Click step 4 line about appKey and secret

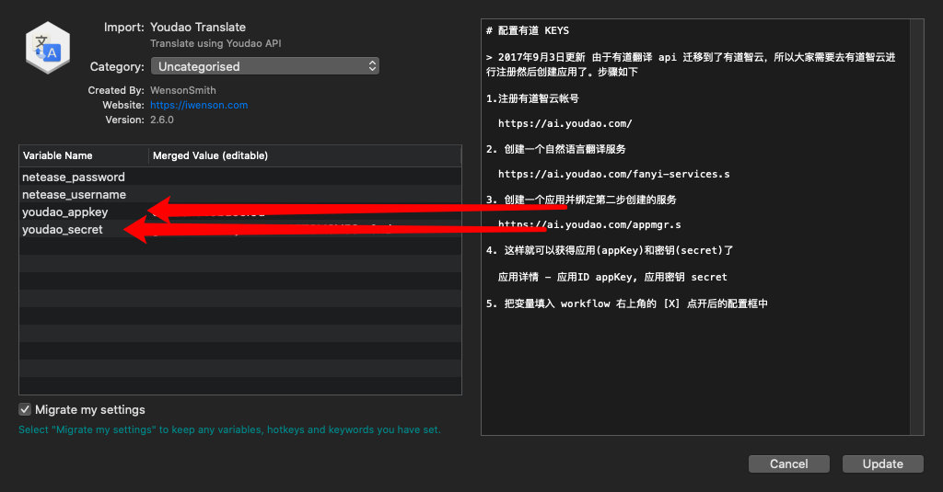pos(610,250)
